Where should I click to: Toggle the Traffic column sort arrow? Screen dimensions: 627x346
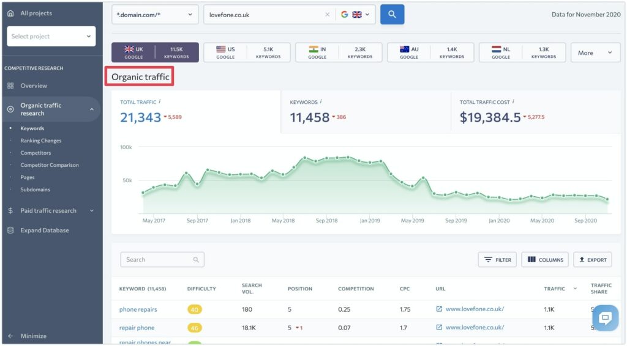[575, 289]
